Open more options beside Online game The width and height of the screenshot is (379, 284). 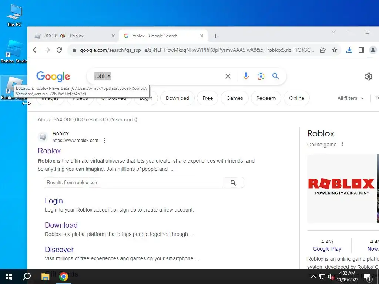pos(342,144)
